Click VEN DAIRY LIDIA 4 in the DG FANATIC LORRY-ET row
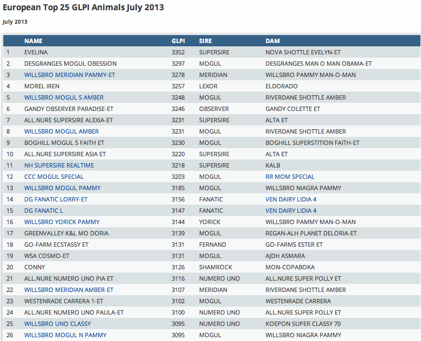The width and height of the screenshot is (421, 341). pos(291,199)
